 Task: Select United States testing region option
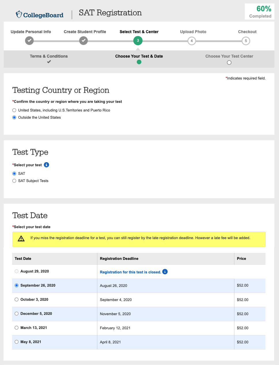[x=14, y=110]
